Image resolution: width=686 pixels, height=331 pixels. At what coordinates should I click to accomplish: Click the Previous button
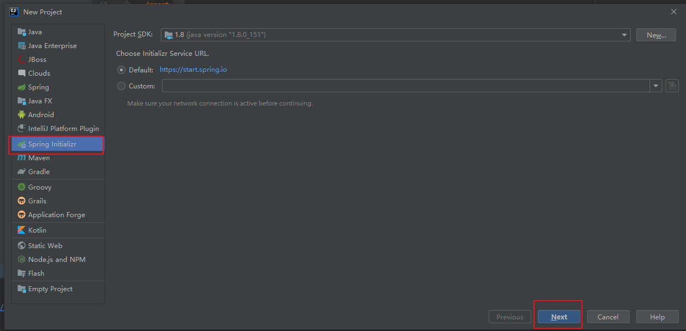510,317
